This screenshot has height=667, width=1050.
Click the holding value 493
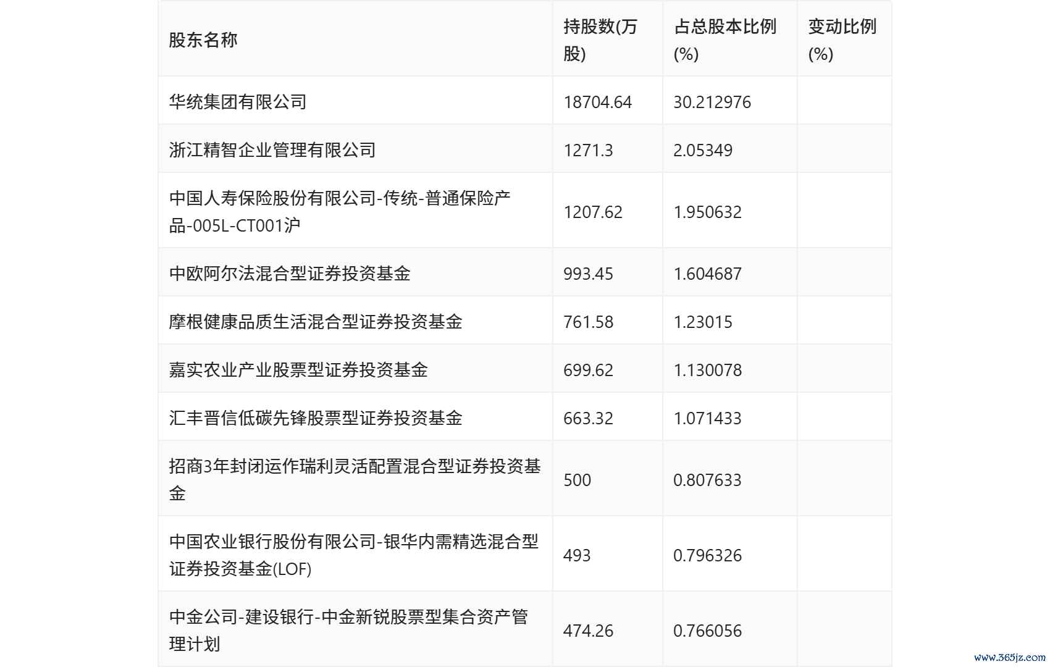(577, 555)
